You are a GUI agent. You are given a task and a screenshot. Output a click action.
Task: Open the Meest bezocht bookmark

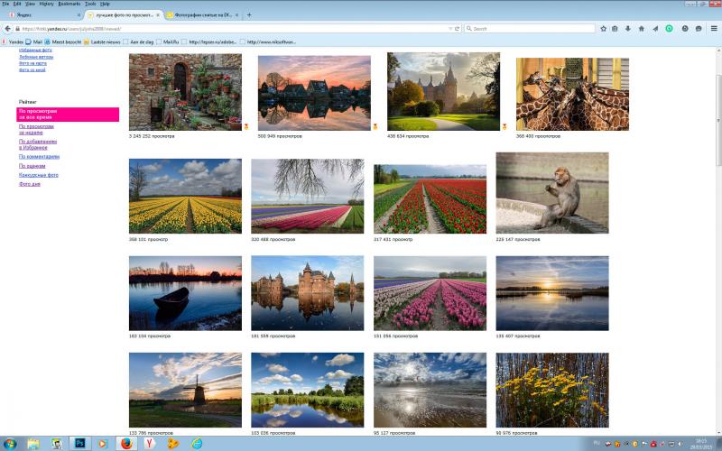[x=63, y=41]
